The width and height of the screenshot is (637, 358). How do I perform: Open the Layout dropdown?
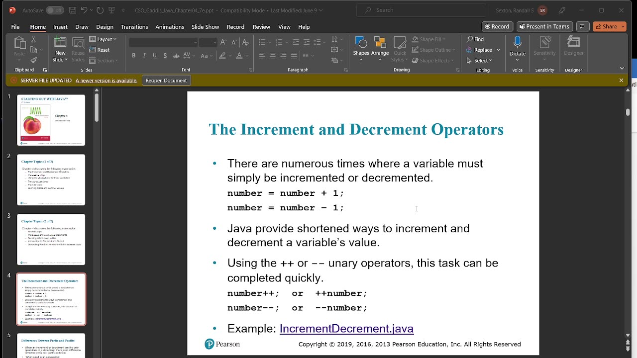click(x=103, y=39)
